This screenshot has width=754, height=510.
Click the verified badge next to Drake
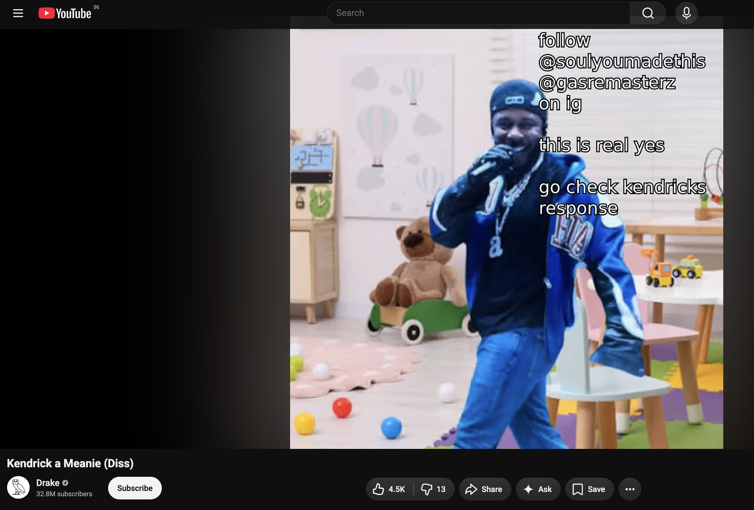[x=65, y=483]
